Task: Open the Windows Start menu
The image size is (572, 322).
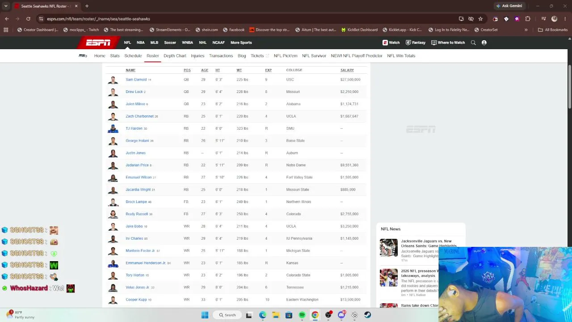Action: (x=205, y=315)
